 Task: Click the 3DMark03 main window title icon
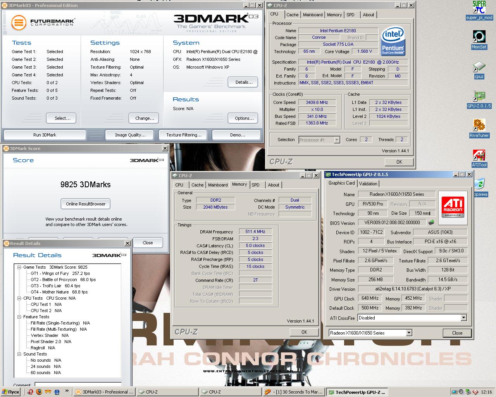tap(5, 5)
